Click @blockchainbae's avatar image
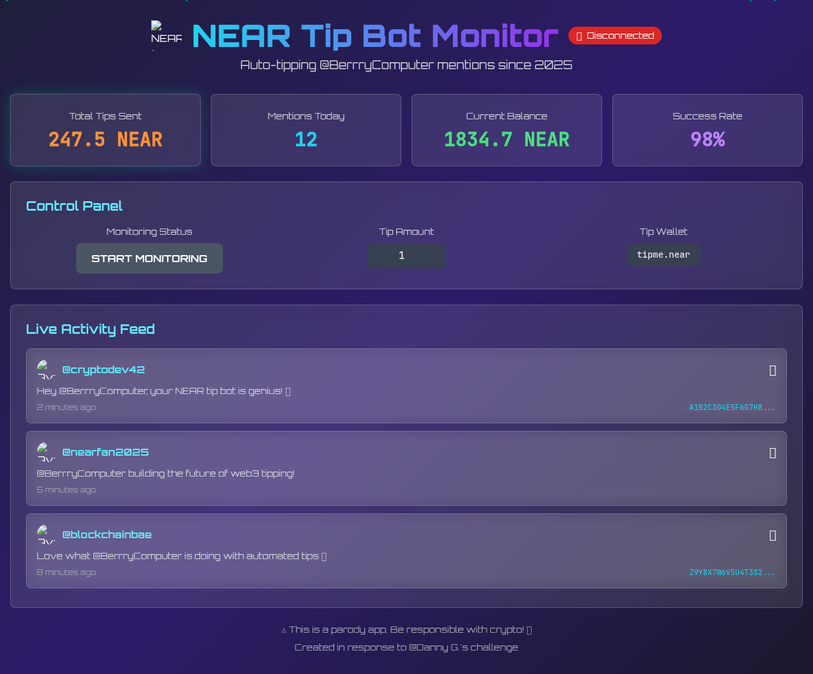813x674 pixels. pos(45,535)
